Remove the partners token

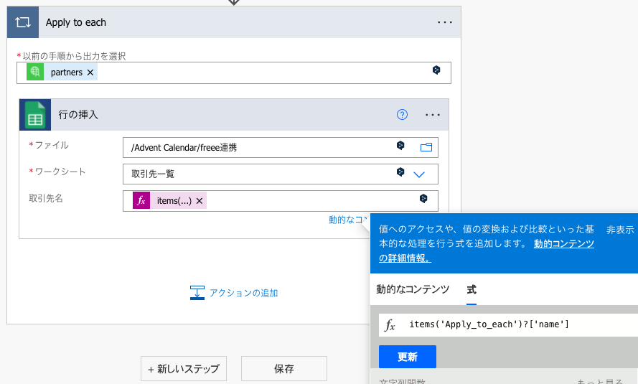[x=90, y=72]
